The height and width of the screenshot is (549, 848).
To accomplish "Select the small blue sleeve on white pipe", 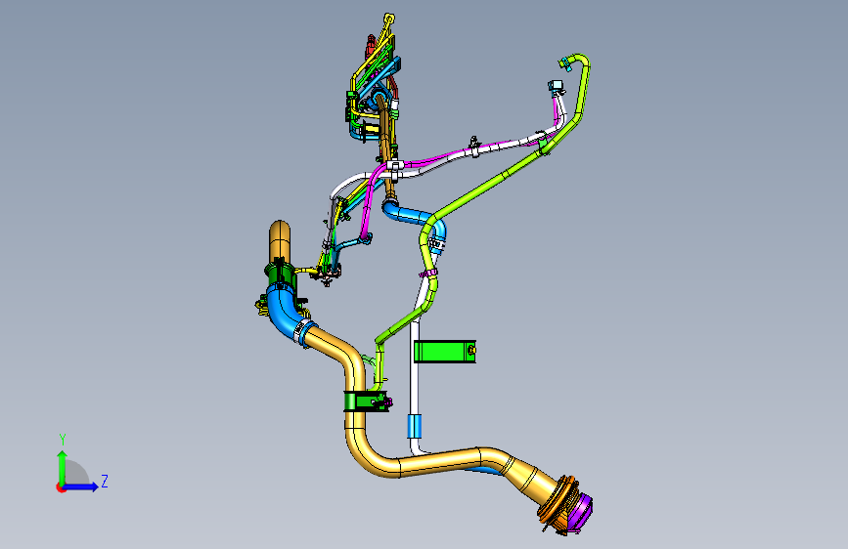I will [x=414, y=426].
